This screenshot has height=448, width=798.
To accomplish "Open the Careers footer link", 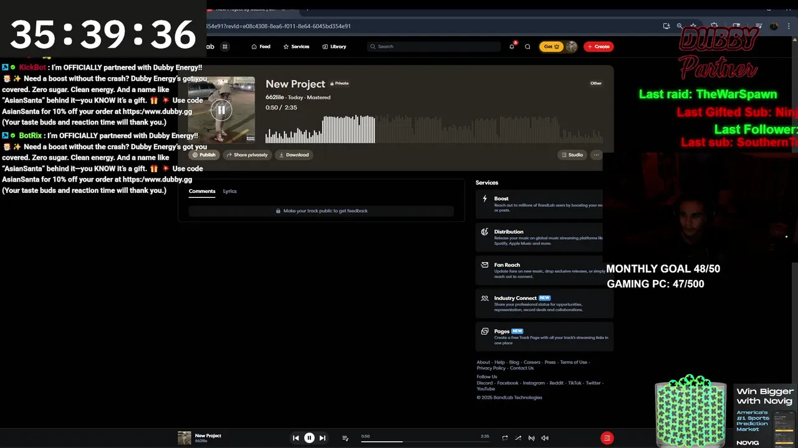I will click(532, 362).
